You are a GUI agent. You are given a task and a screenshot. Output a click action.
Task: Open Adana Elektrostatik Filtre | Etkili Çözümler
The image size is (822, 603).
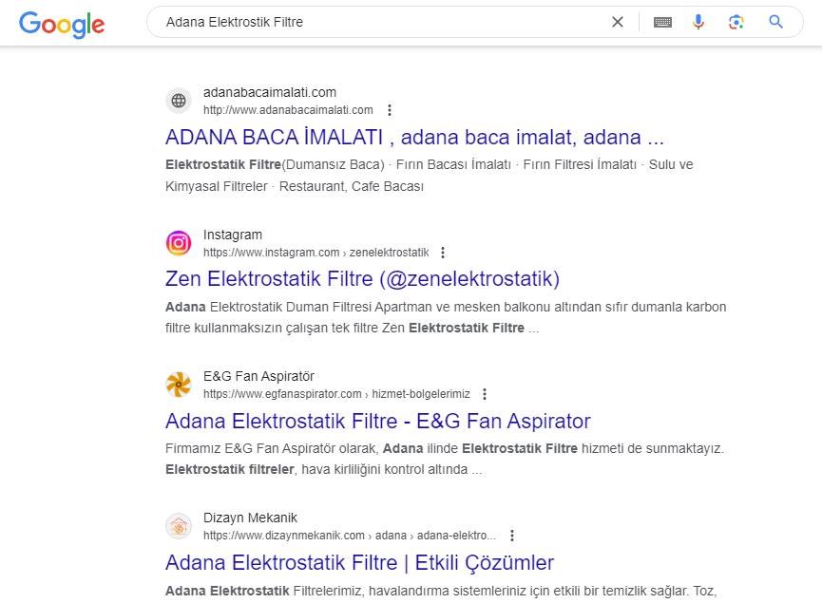(359, 562)
